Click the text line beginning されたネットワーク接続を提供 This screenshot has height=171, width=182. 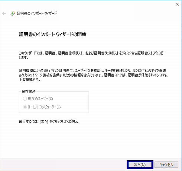[x=93, y=75]
